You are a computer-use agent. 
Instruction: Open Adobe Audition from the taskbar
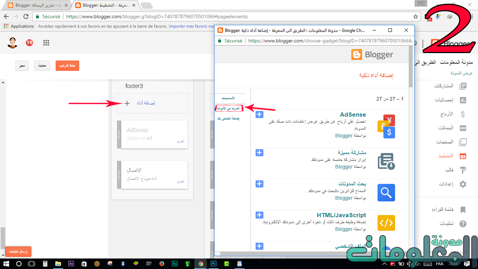point(175,263)
